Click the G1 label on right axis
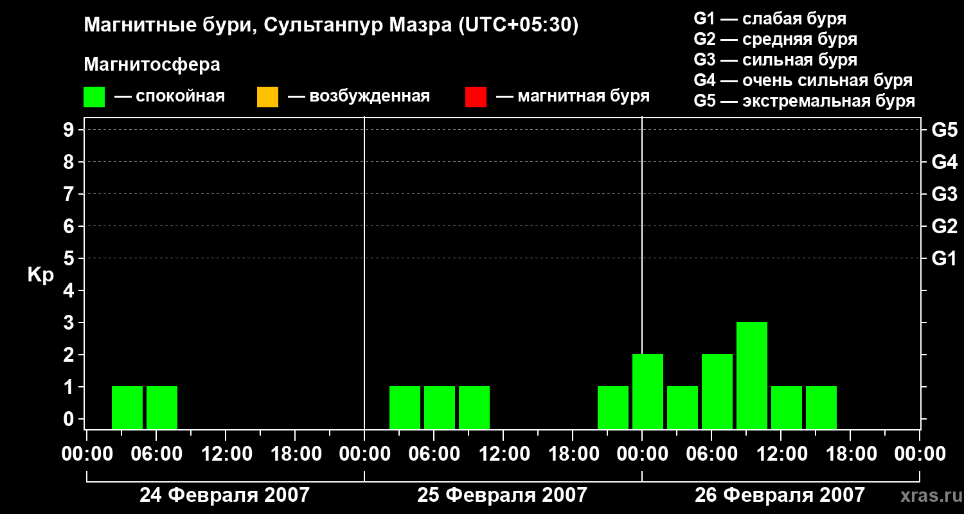Viewport: 964px width, 514px height. click(944, 258)
